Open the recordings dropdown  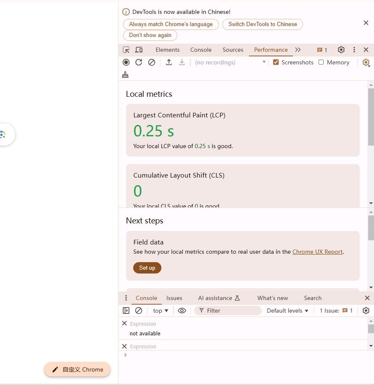coord(230,62)
